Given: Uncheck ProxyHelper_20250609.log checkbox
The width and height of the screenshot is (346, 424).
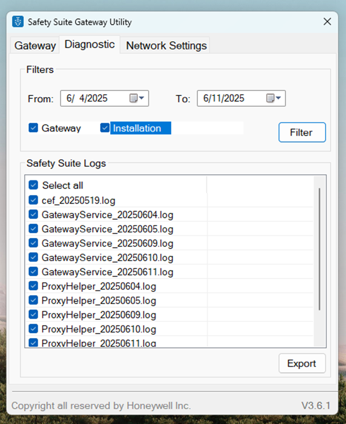Looking at the screenshot, I should (x=33, y=315).
